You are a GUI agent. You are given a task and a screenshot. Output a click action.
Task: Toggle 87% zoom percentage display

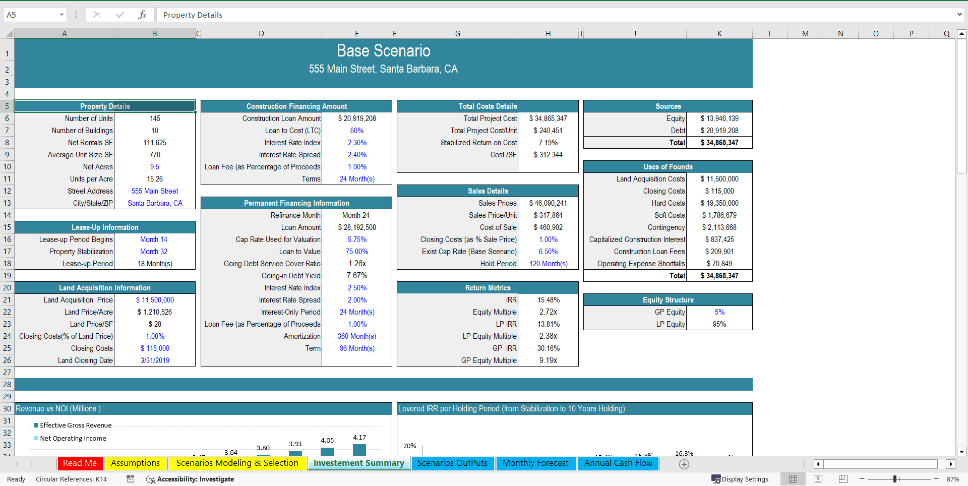953,479
